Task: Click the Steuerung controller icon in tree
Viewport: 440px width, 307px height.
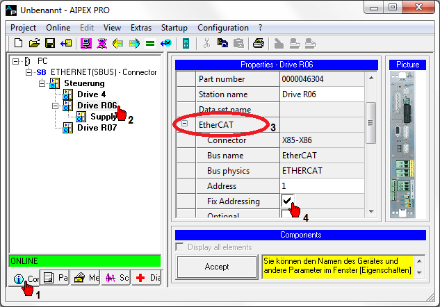Action: tap(54, 83)
